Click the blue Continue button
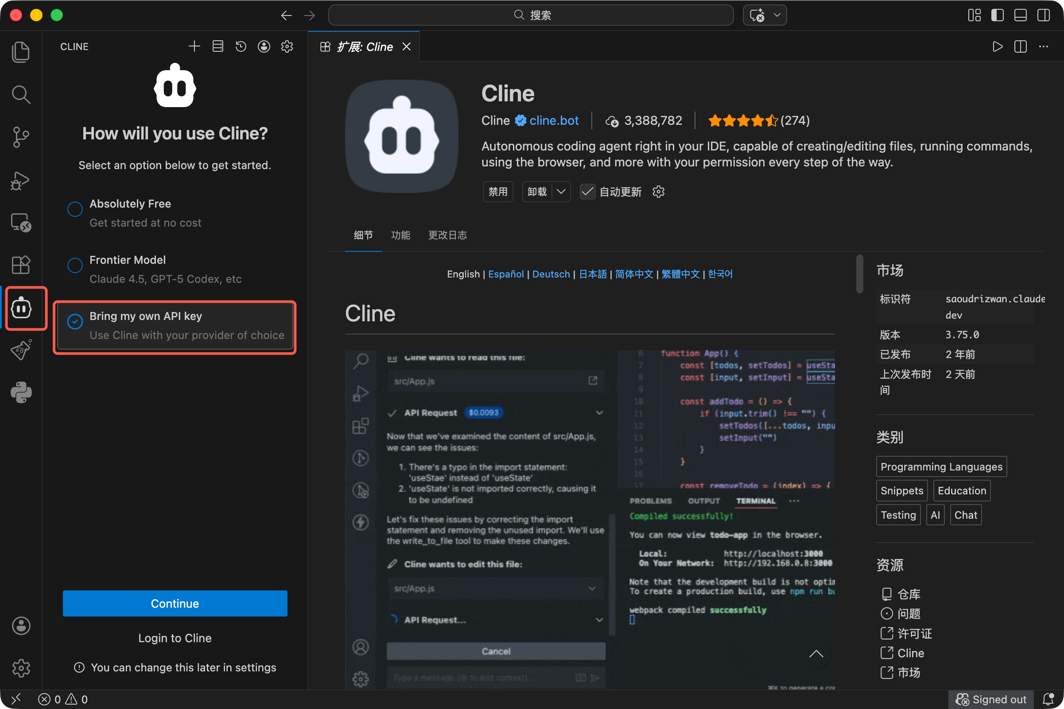Image resolution: width=1064 pixels, height=709 pixels. [x=175, y=603]
